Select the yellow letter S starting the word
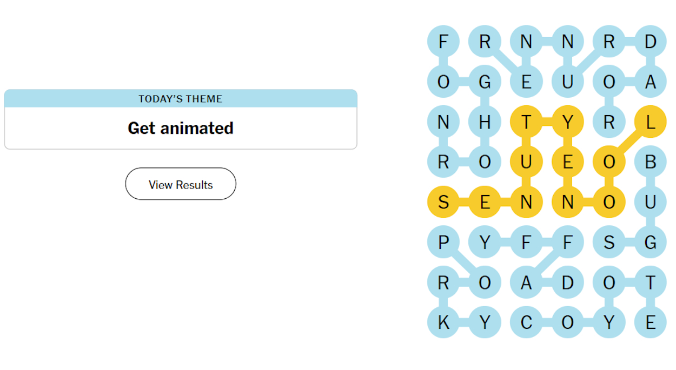Screen dimensions: 676x370 tap(443, 202)
